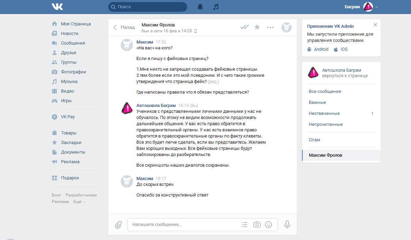Select the Неотвеченные messages filter
The width and height of the screenshot is (411, 240).
click(324, 113)
